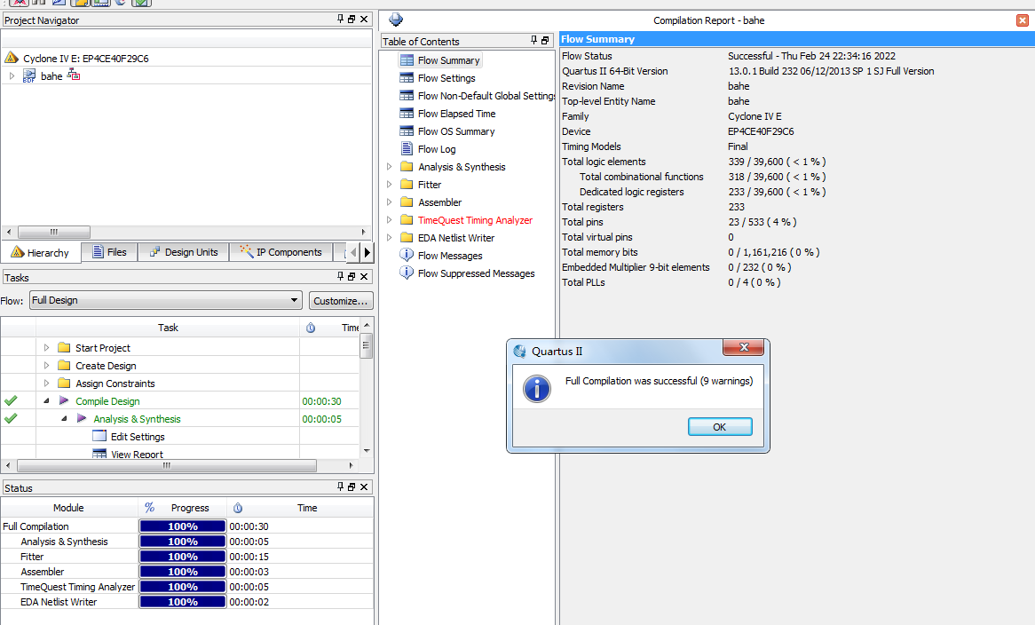Expand the TimeQuest Timing Analyzer folder
The height and width of the screenshot is (625, 1035).
coord(389,220)
